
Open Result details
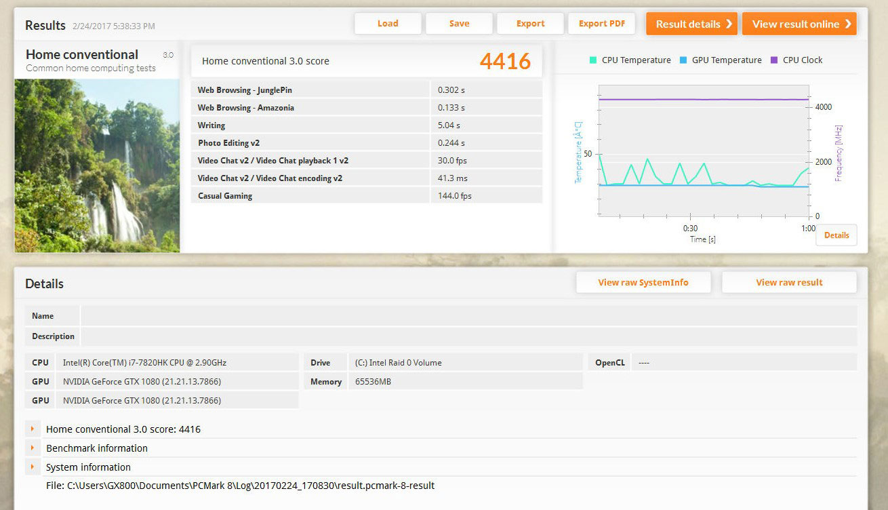692,24
